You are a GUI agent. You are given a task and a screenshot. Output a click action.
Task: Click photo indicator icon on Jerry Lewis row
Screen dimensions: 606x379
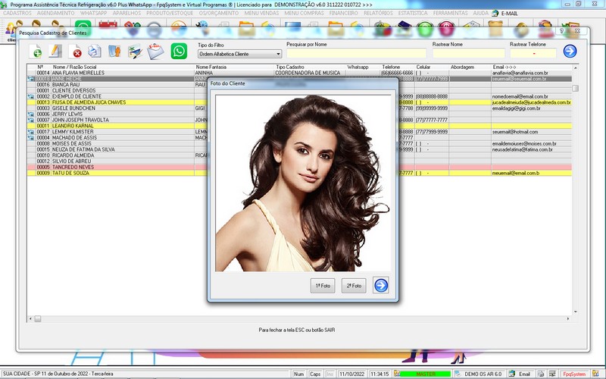[30, 114]
